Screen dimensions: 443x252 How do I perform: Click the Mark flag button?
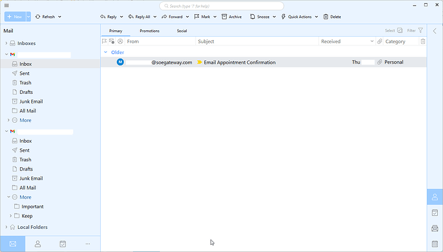point(202,17)
